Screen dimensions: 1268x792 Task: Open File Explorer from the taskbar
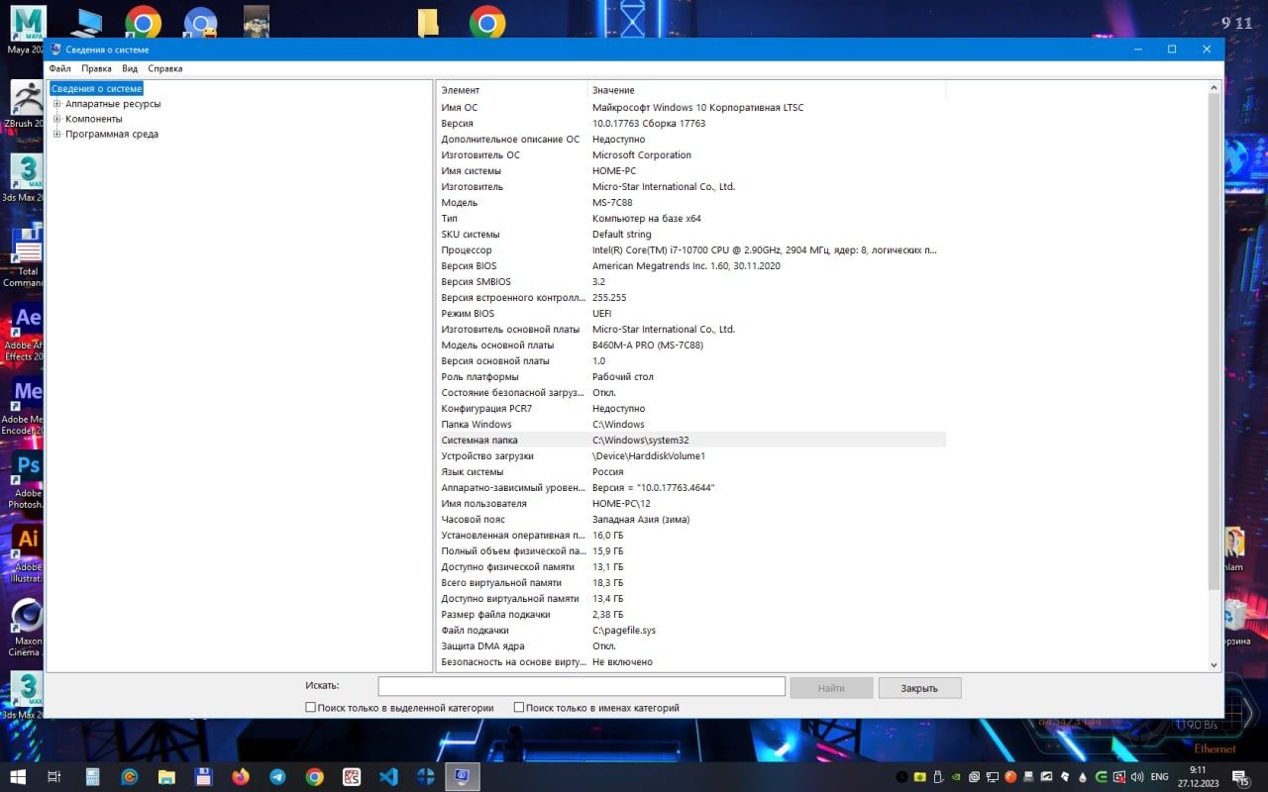click(166, 777)
